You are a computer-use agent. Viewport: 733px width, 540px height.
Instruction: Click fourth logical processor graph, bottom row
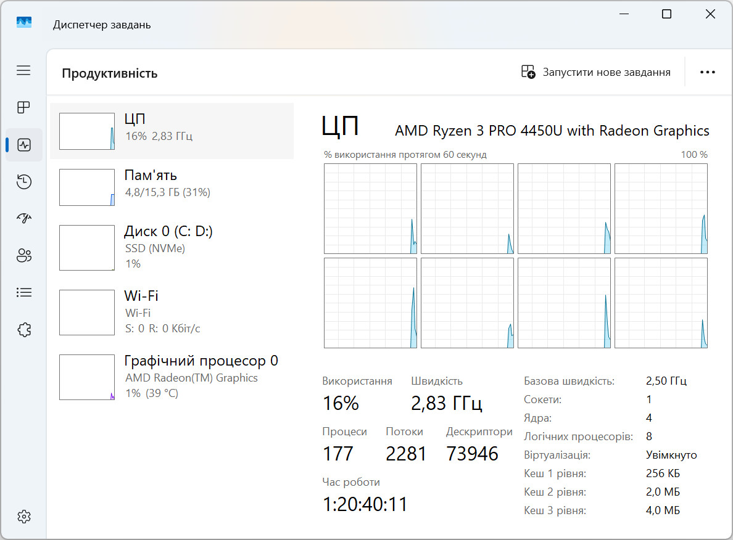point(661,303)
